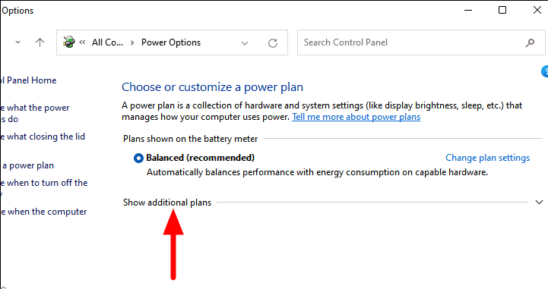Go up one level with the up arrow
This screenshot has width=548, height=289.
40,42
